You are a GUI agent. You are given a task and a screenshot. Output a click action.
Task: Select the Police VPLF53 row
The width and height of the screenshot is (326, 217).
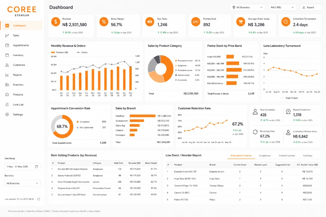coord(242,199)
